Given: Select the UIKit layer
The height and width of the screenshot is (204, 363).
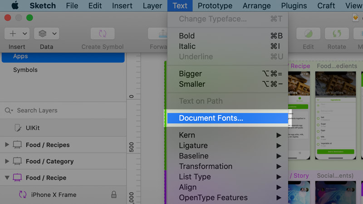Looking at the screenshot, I should coord(63,128).
